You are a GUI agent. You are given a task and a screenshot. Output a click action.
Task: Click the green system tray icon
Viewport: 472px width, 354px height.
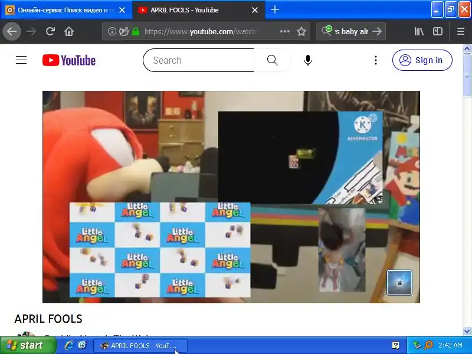coord(417,345)
